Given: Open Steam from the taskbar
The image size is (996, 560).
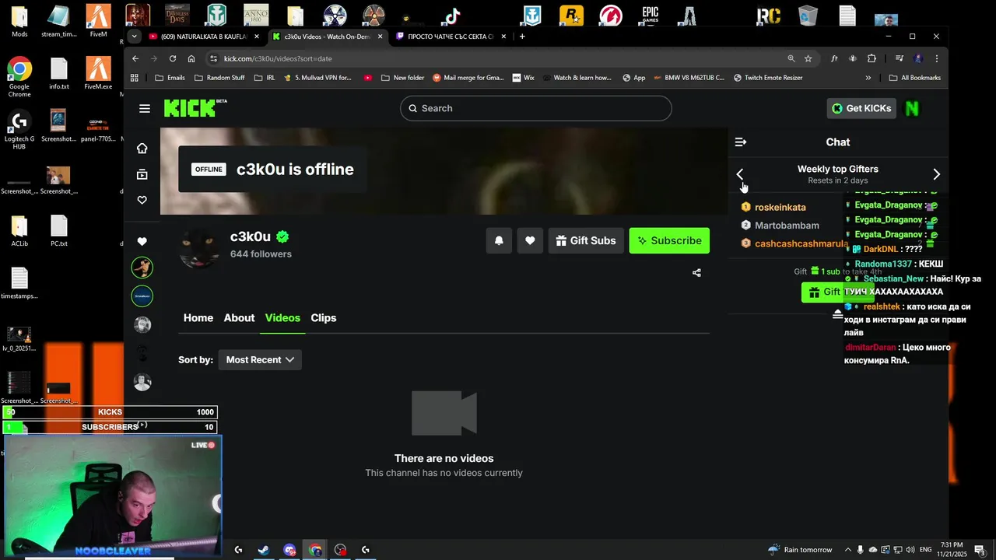Looking at the screenshot, I should pyautogui.click(x=264, y=550).
